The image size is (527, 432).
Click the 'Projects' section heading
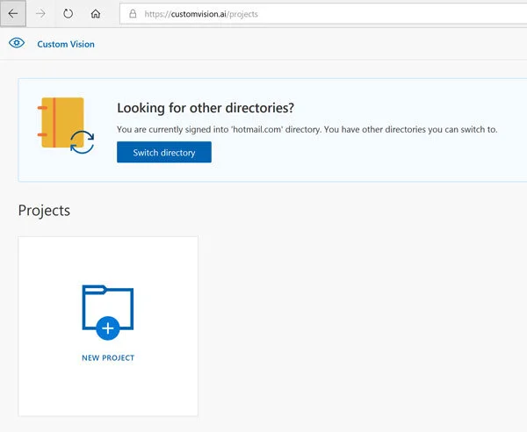(44, 211)
